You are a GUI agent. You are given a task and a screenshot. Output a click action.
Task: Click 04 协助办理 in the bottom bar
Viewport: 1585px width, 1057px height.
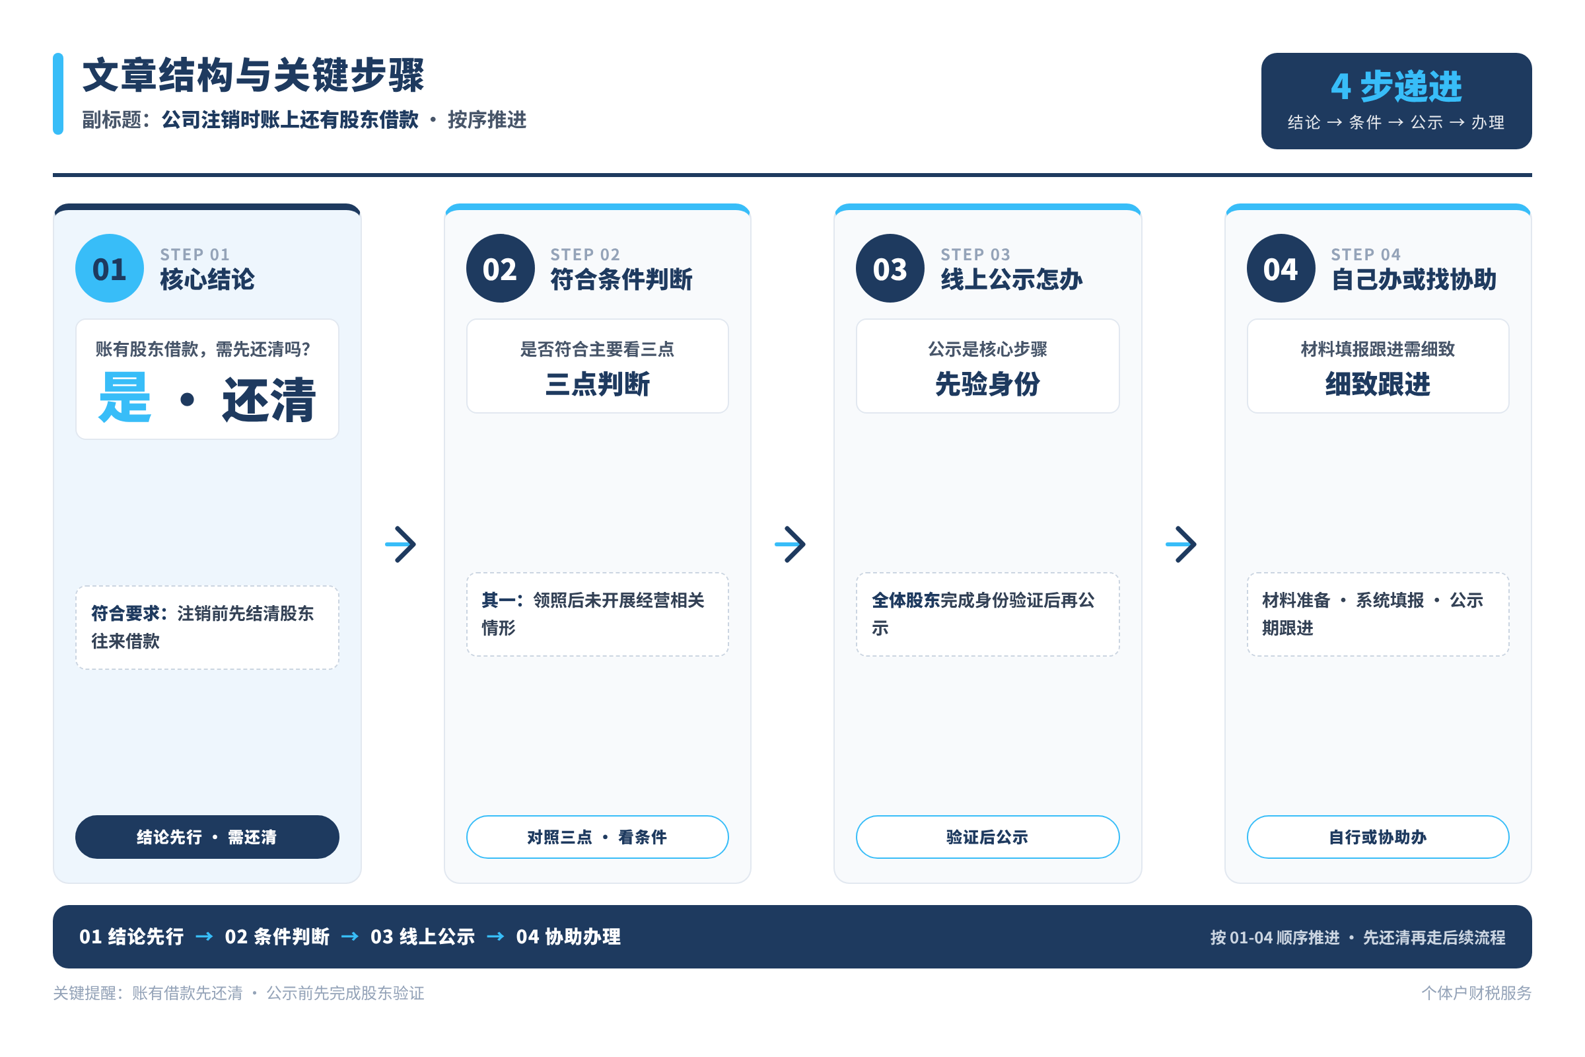tap(568, 936)
